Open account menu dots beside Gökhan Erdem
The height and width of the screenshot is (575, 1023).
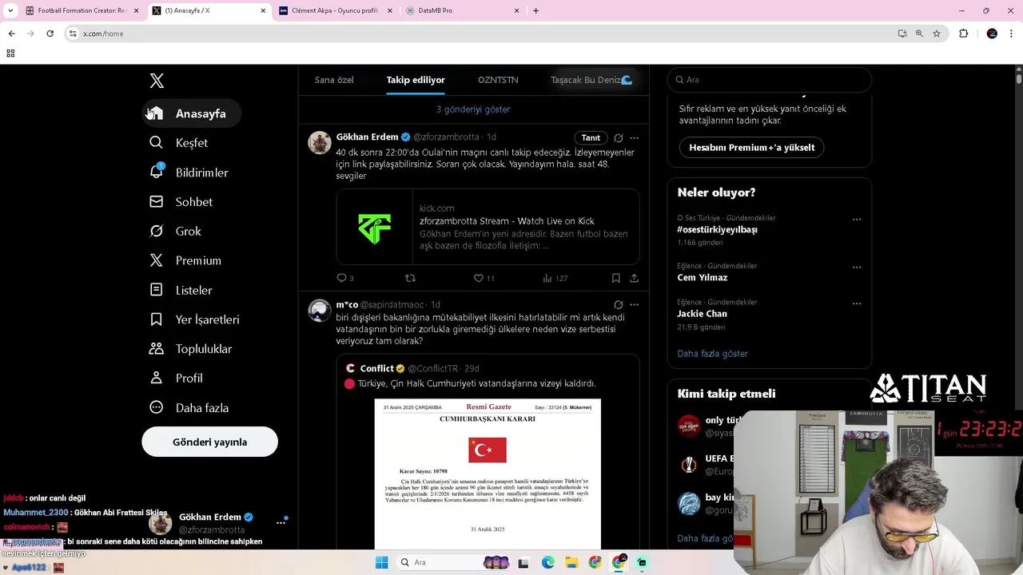pyautogui.click(x=281, y=522)
